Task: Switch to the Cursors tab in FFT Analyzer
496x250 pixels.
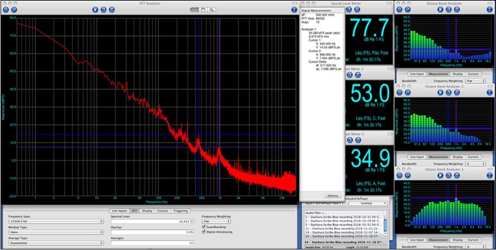Action: pos(162,210)
